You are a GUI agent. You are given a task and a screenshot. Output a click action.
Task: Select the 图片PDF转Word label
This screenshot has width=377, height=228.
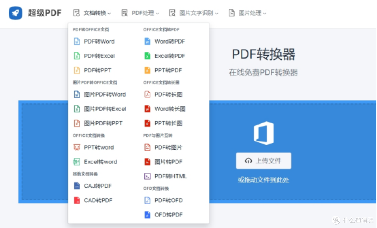[105, 94]
